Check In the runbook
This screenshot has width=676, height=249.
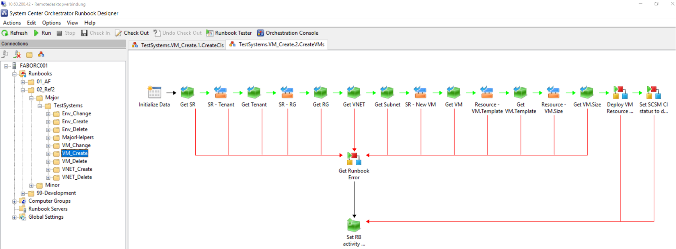[x=95, y=33]
